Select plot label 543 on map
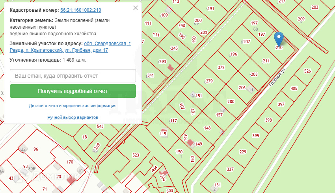Viewport: 335px width, 193px height. pyautogui.click(x=100, y=126)
